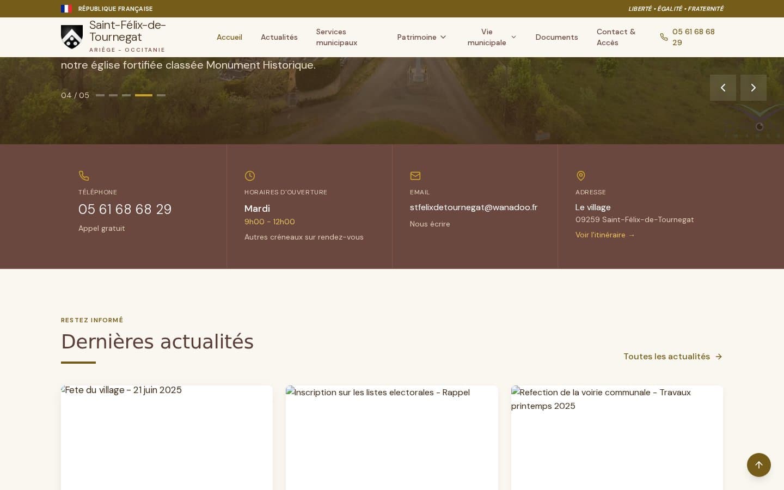Open Toutes les actualités link
The width and height of the screenshot is (784, 490).
coord(673,357)
